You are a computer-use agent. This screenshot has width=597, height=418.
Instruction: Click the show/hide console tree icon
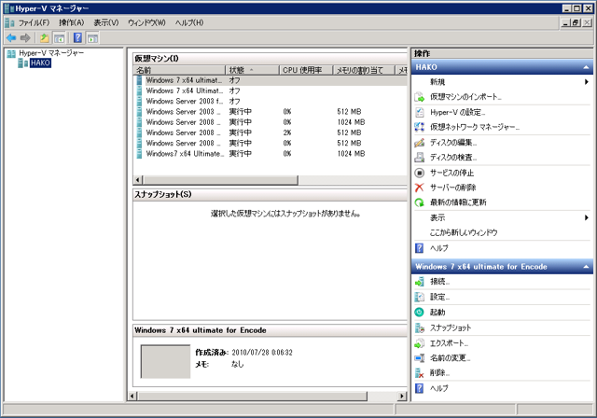pos(59,37)
